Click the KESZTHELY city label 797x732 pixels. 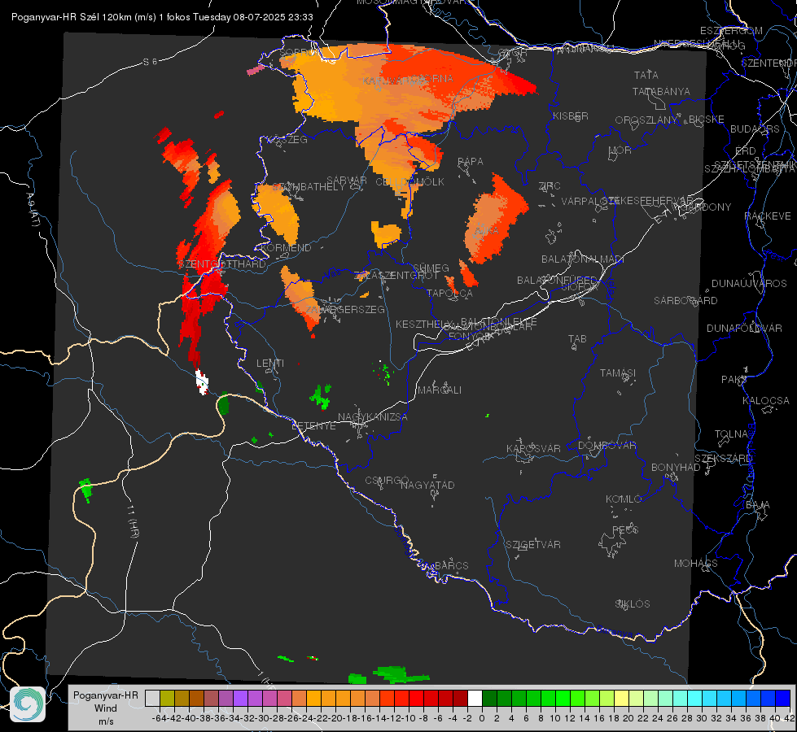coord(424,324)
